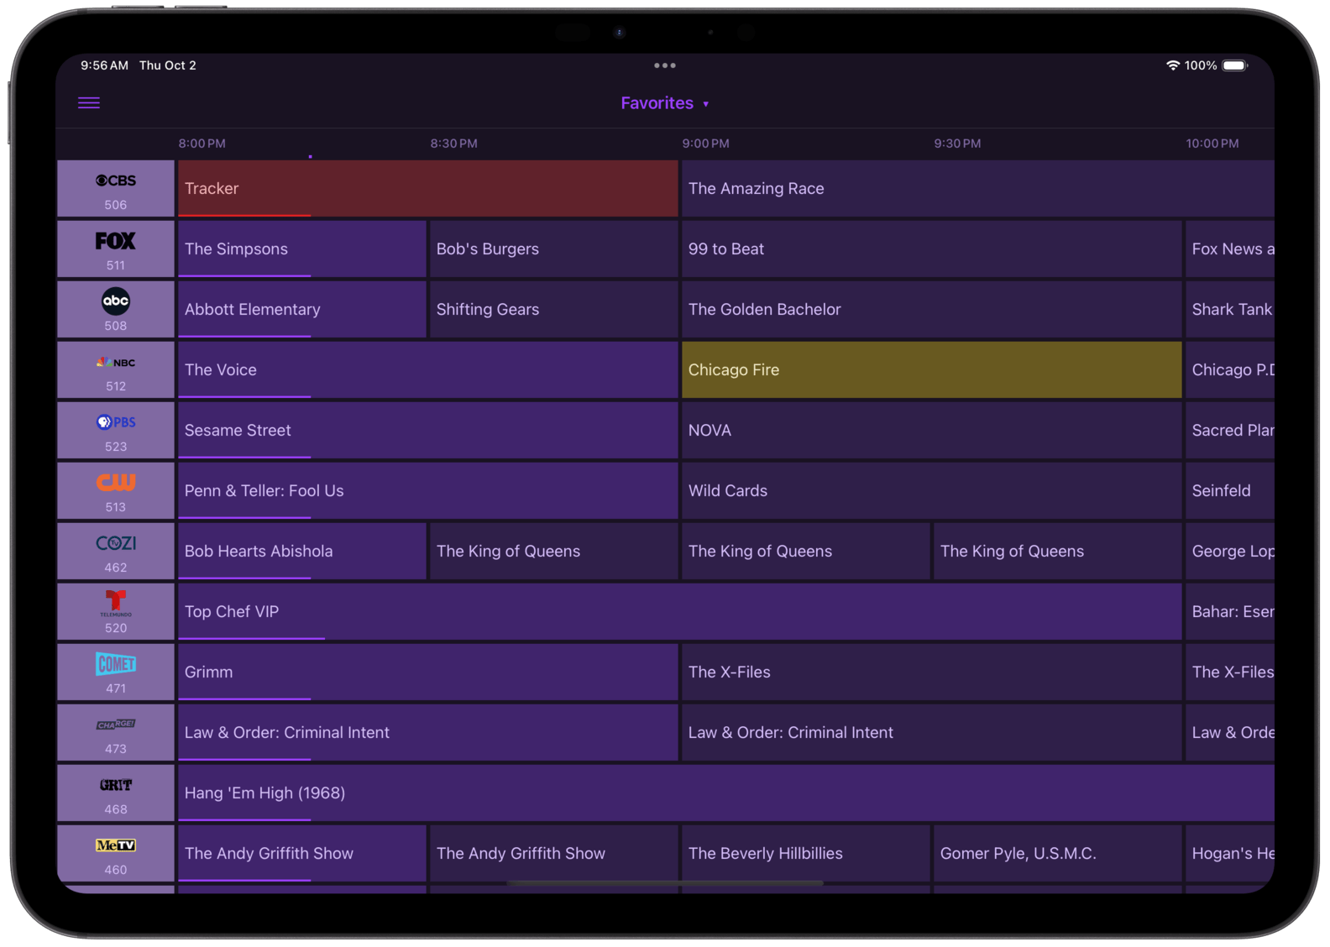Select Sesame Street on PBS
This screenshot has height=947, width=1330.
(x=427, y=431)
